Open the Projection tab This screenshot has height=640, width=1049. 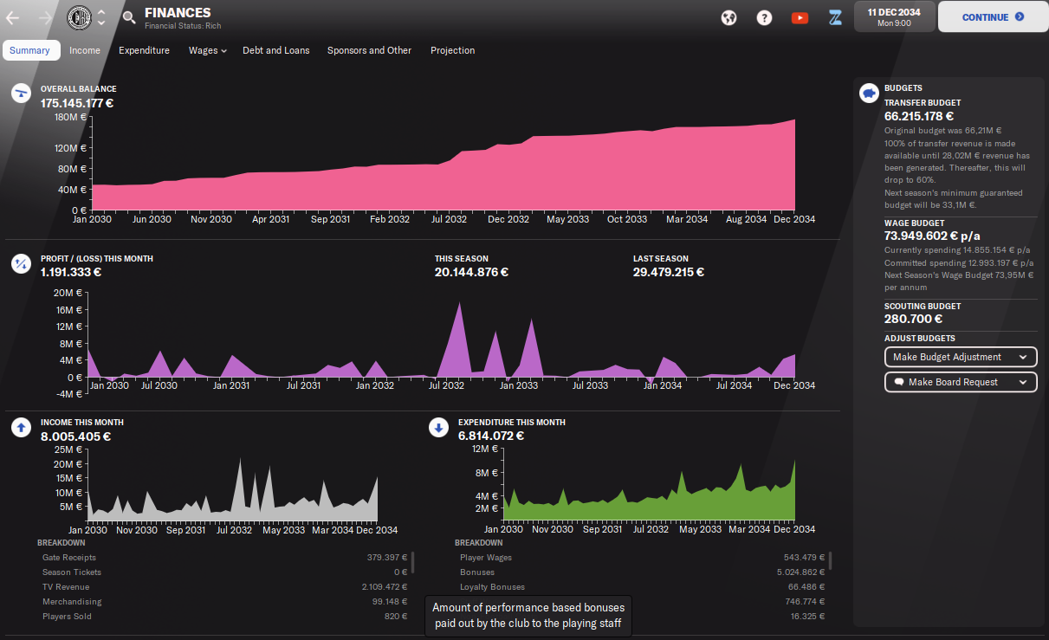coord(452,50)
